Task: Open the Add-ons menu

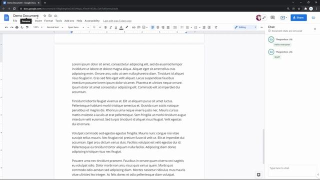Action: (x=69, y=21)
